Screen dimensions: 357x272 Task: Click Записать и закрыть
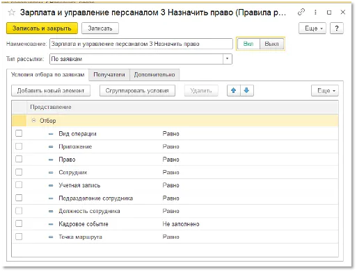coord(42,28)
